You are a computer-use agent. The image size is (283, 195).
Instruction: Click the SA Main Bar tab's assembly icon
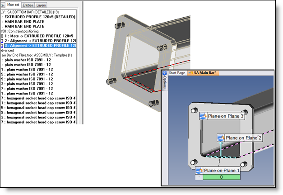[x=191, y=72]
